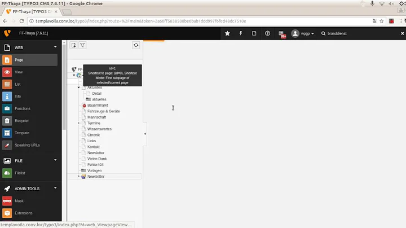This screenshot has width=406, height=228.
Task: Click create new page icon in tree toolbar
Action: tap(73, 45)
